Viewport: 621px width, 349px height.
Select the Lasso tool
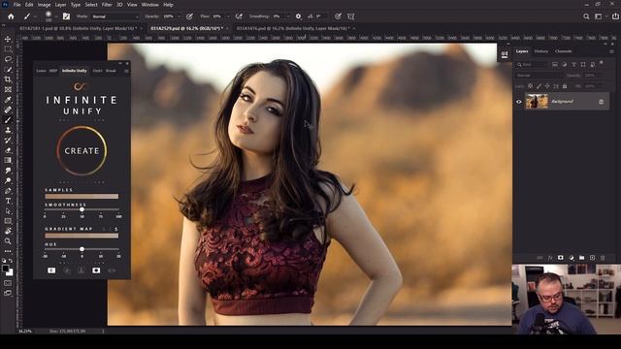pos(8,59)
